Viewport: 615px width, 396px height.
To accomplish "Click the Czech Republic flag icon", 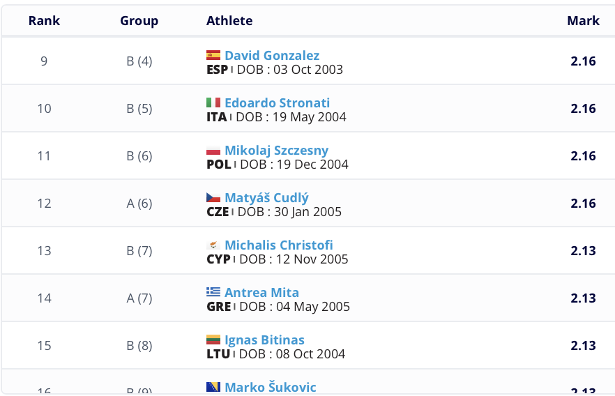I will (213, 197).
